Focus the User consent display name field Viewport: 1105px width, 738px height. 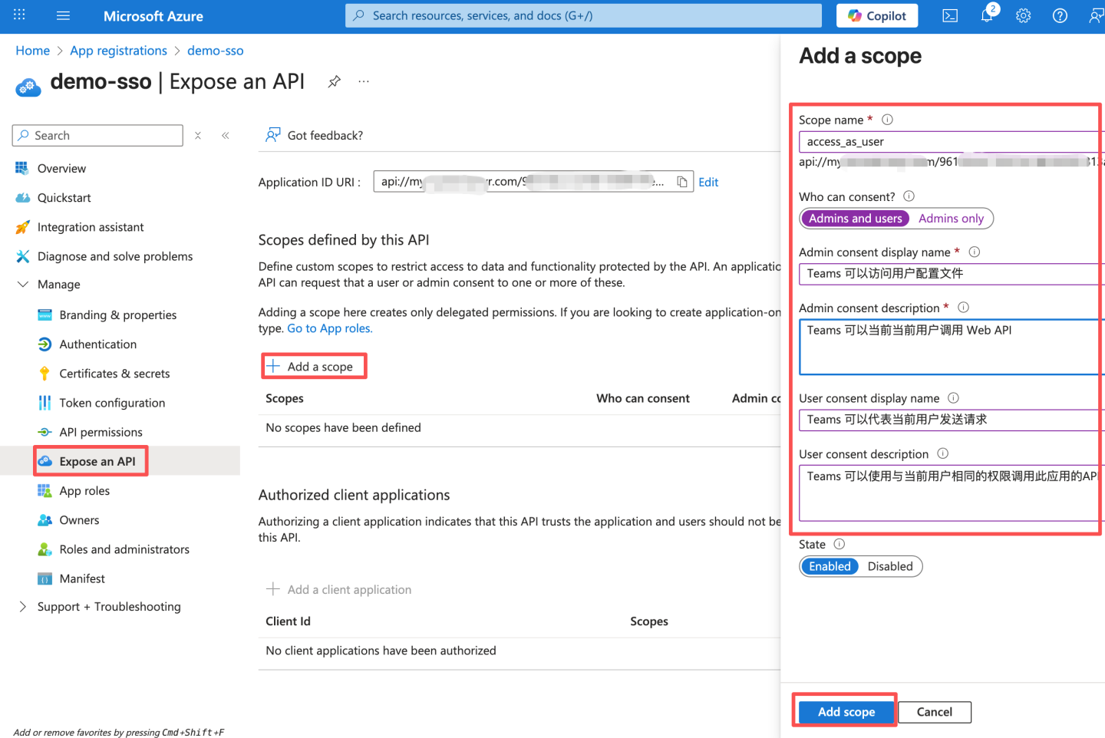[x=952, y=420]
